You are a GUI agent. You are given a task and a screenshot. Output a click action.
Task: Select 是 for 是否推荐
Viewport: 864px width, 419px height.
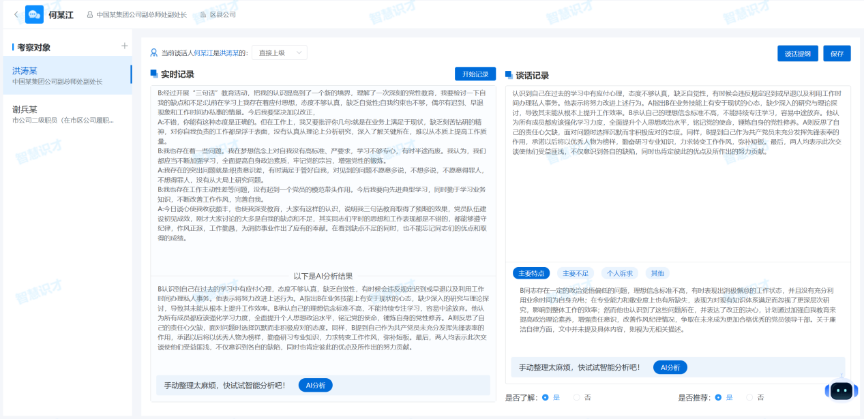coord(717,397)
